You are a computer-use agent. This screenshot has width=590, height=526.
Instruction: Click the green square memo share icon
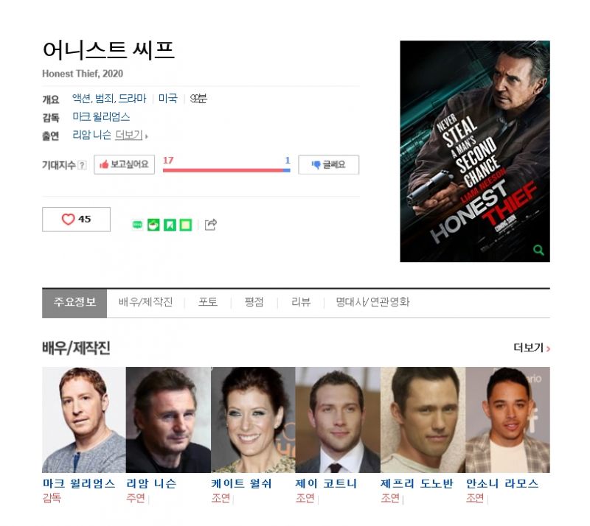pyautogui.click(x=186, y=225)
